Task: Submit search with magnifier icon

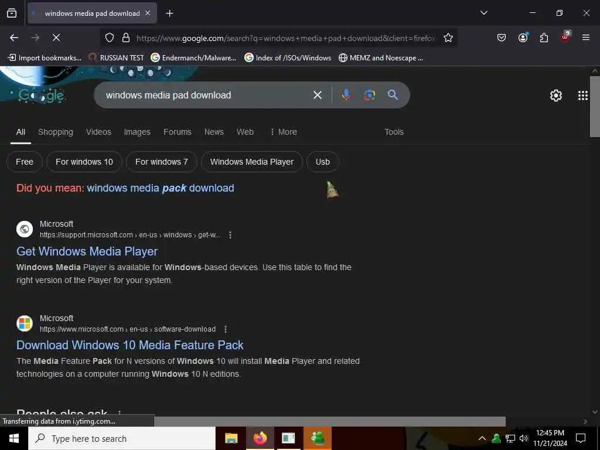Action: coord(393,94)
